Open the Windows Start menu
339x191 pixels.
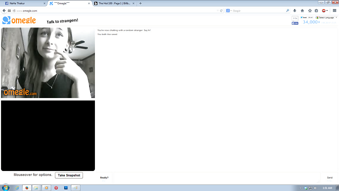[6, 188]
